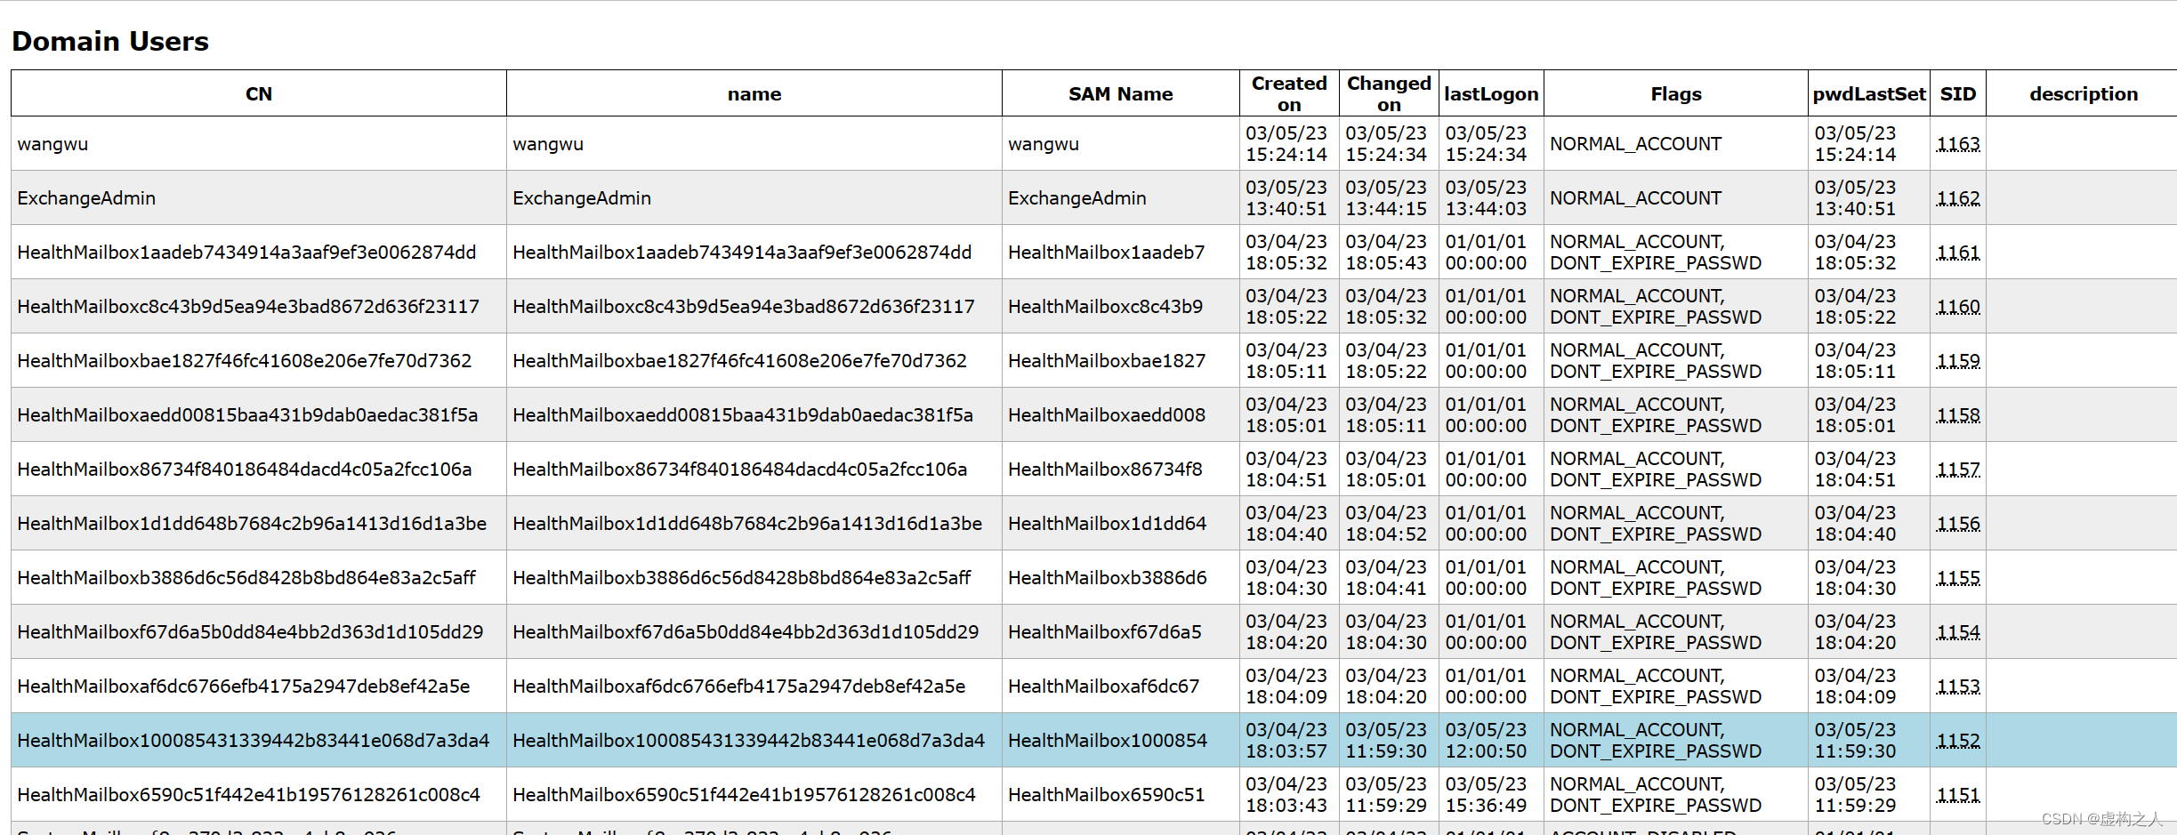Select CN cell HealthMailbox1aadeb7434914a3aaf9ef3e0062874dd

pos(259,252)
